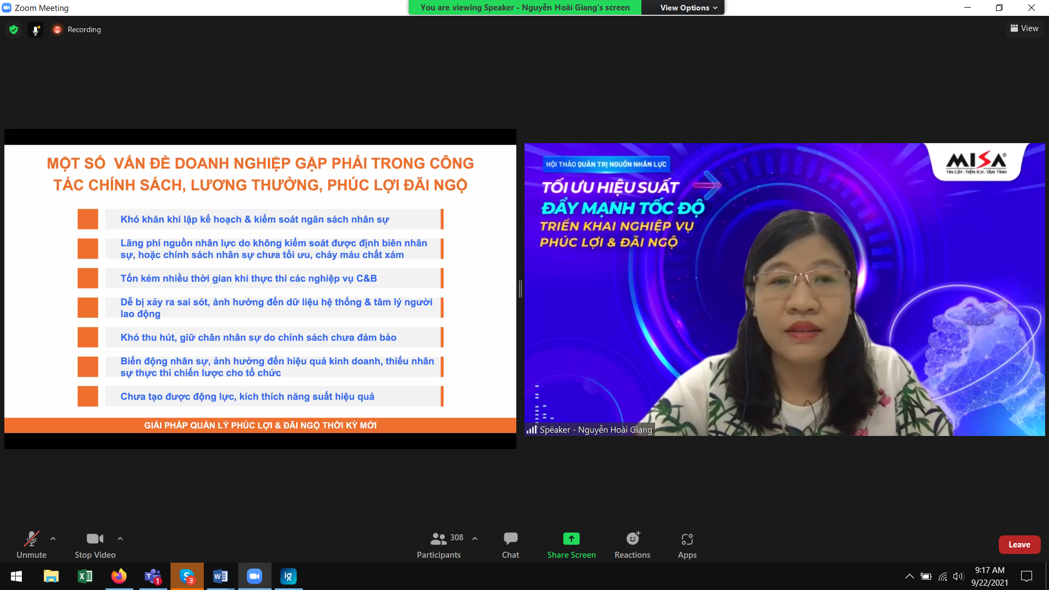
Task: Open the Reactions menu icon
Action: tap(632, 539)
